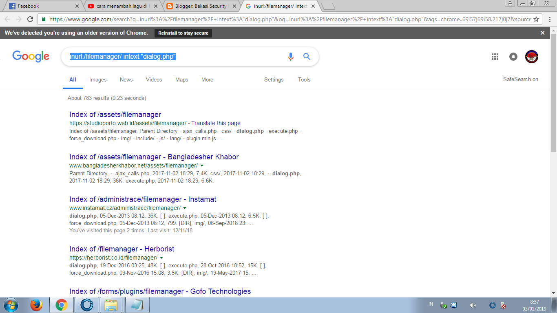
Task: Click the monitor magnifier icon in system tray
Action: [x=453, y=305]
